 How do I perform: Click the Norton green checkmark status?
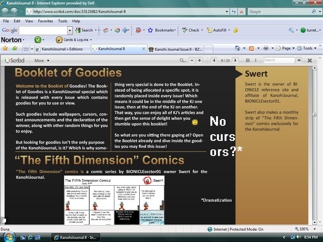click(x=38, y=40)
